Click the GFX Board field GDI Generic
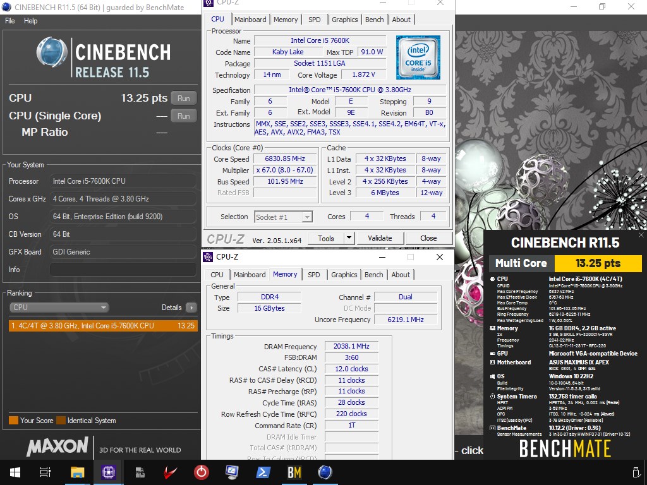 click(x=123, y=252)
